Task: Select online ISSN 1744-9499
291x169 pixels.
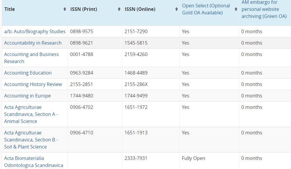Action: pos(136,96)
